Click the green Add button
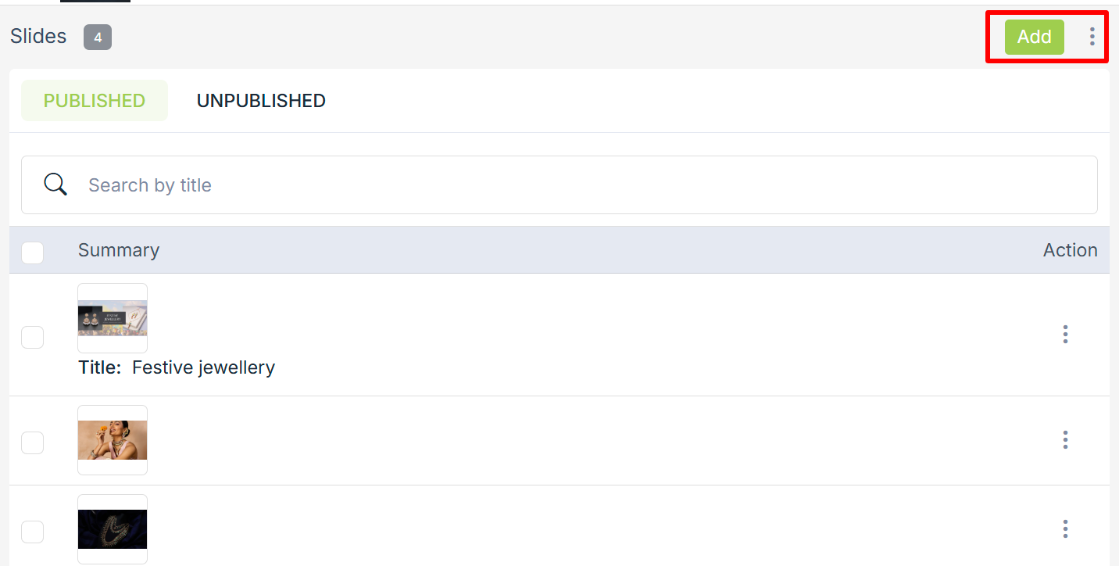1119x566 pixels. [1034, 37]
